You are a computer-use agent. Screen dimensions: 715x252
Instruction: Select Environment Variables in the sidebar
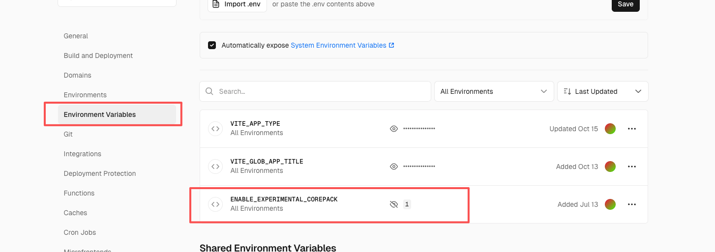click(117, 114)
